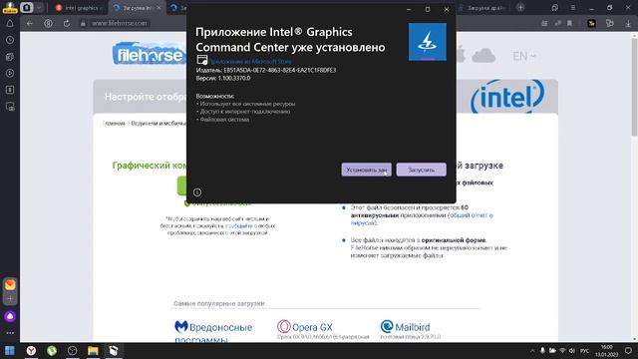
Task: Open the extensions icon in browser toolbar
Action: pos(609,24)
